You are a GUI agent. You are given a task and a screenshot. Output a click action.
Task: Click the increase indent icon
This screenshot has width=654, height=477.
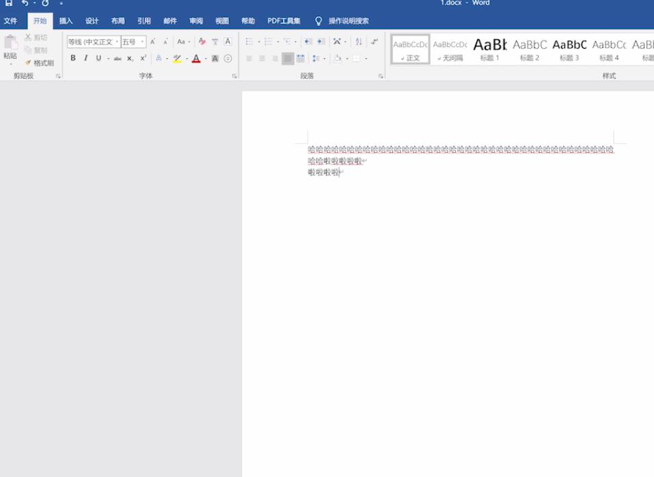[x=321, y=42]
